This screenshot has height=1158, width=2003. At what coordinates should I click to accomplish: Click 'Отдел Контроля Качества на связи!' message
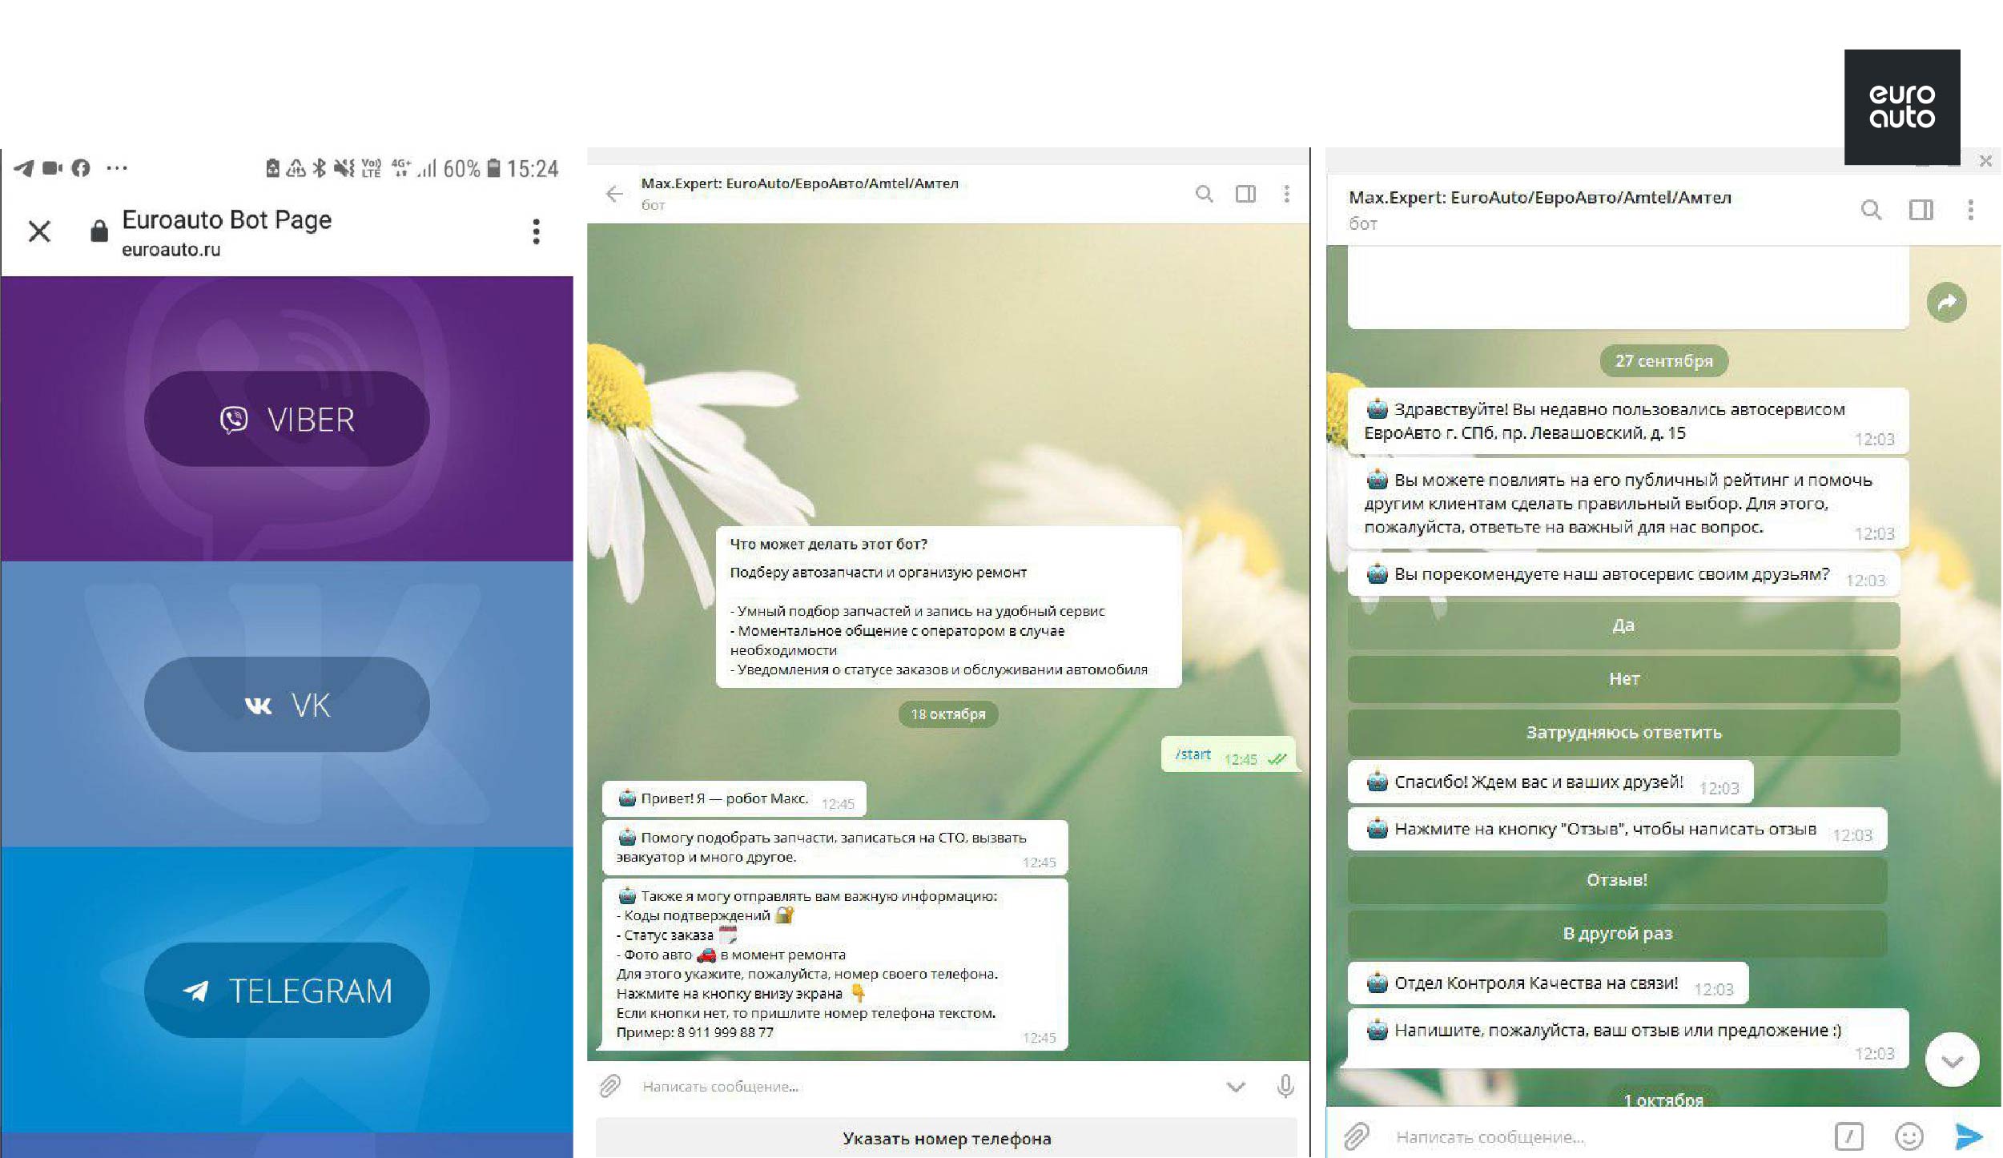[x=1547, y=983]
